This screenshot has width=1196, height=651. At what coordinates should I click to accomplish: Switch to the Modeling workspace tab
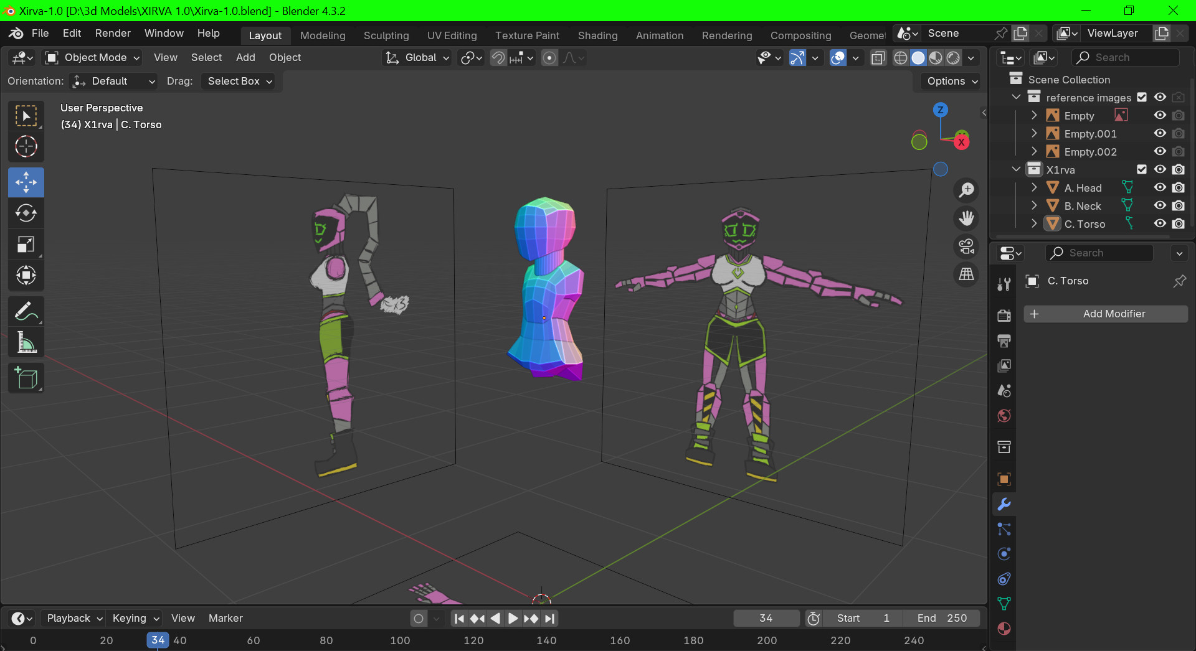tap(323, 35)
